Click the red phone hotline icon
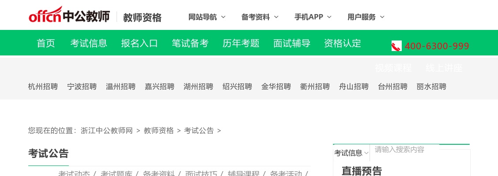Screen dimensions: 498x176 point(396,46)
